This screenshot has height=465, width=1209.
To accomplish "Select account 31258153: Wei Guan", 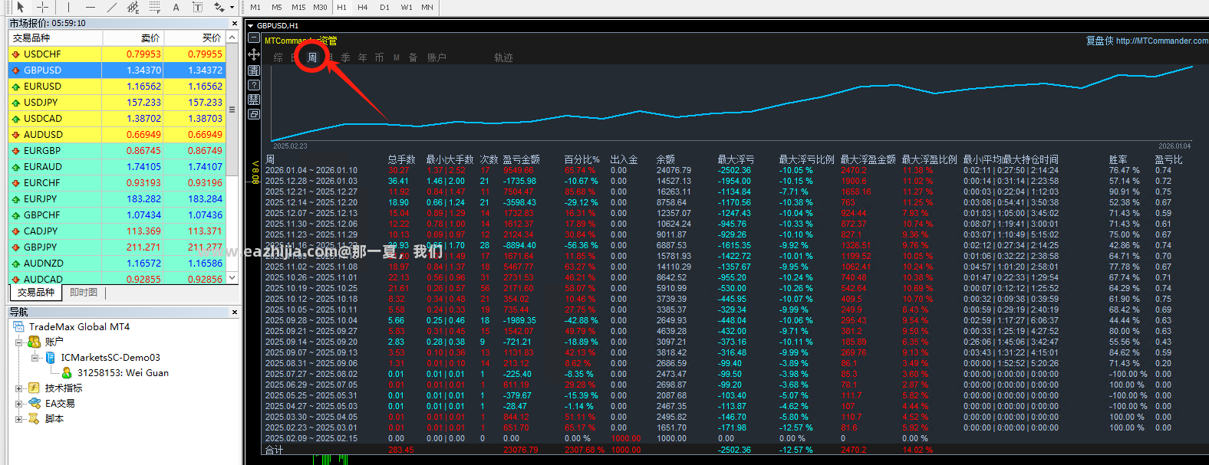I will (123, 373).
